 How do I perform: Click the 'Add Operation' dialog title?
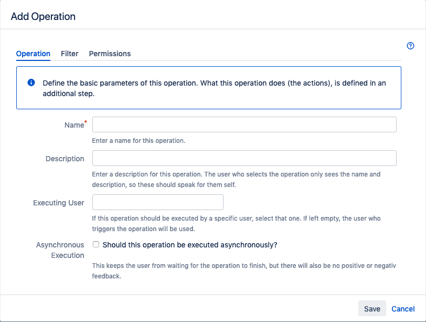pyautogui.click(x=43, y=16)
